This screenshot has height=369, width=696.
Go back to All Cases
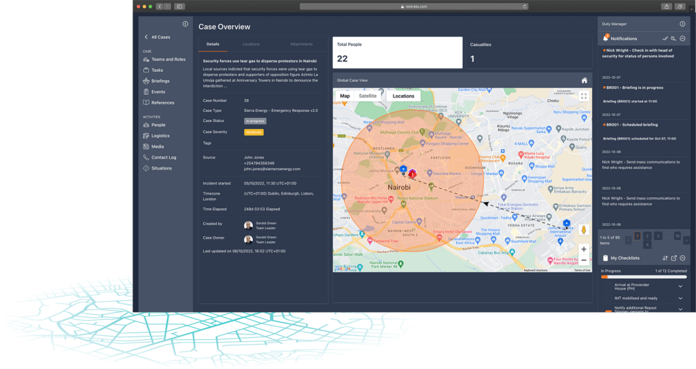click(157, 37)
